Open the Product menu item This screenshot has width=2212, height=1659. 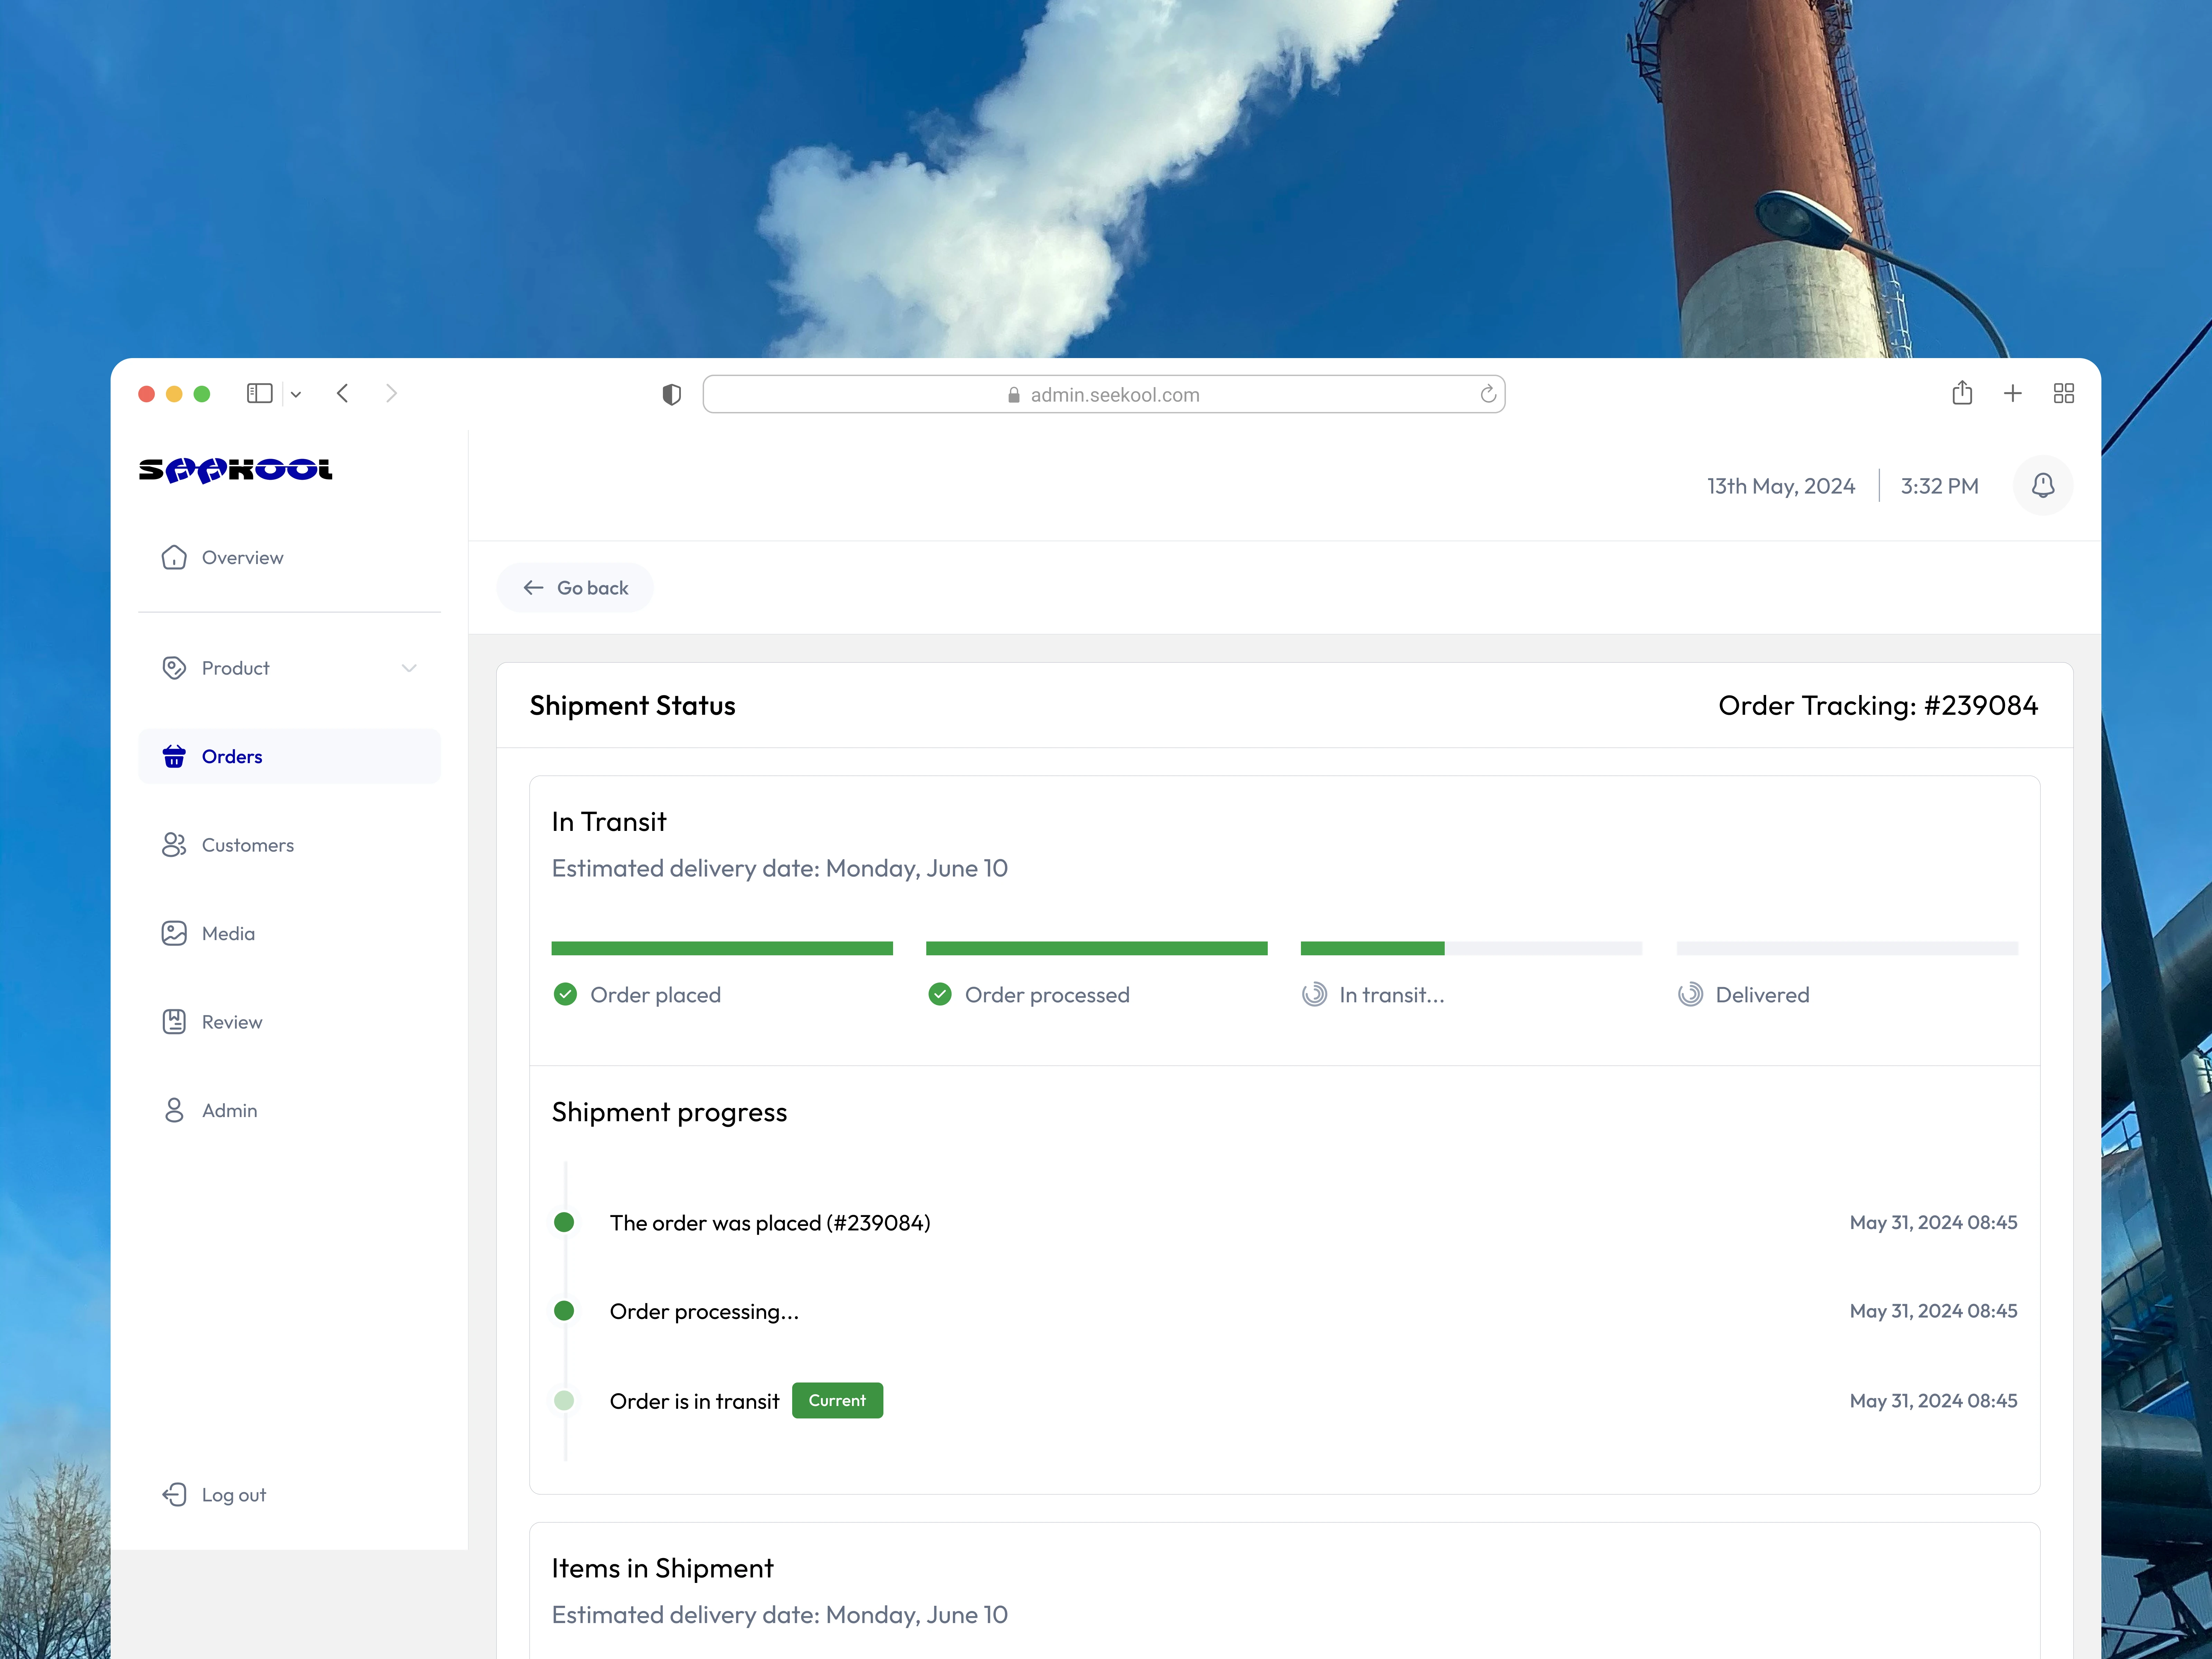(289, 668)
